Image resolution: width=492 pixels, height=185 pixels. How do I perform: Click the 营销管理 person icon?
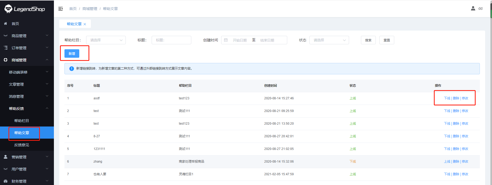[6, 157]
